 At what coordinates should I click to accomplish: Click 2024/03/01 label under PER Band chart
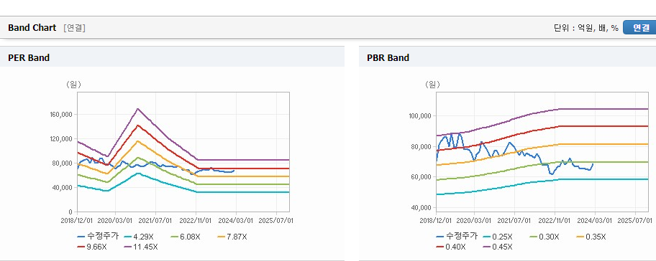237,220
